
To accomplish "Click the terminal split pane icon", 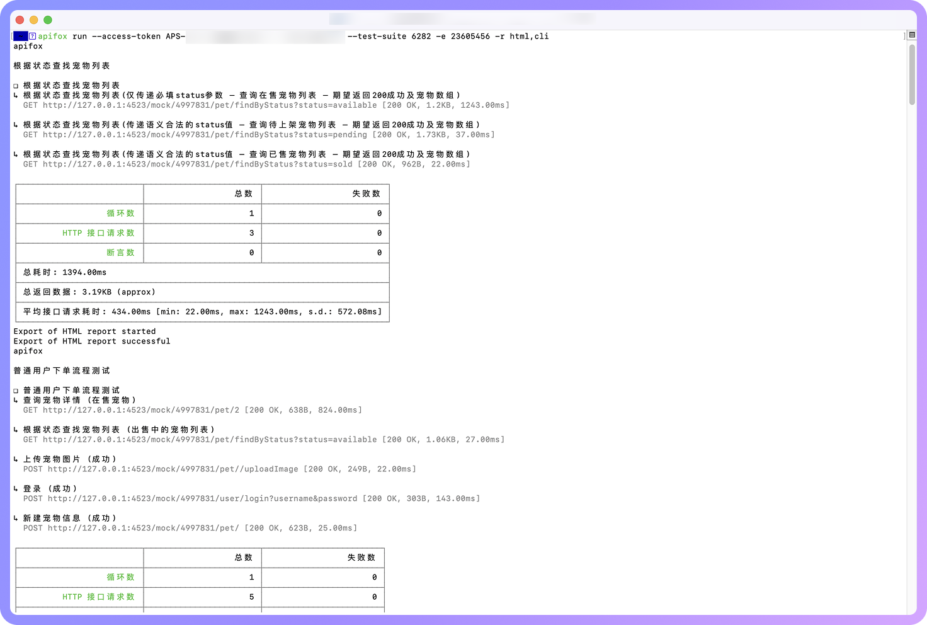I will pyautogui.click(x=912, y=35).
